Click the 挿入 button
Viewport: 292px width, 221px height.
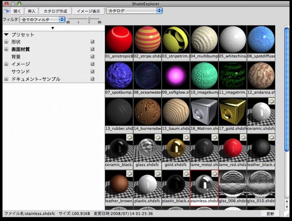pyautogui.click(x=31, y=11)
